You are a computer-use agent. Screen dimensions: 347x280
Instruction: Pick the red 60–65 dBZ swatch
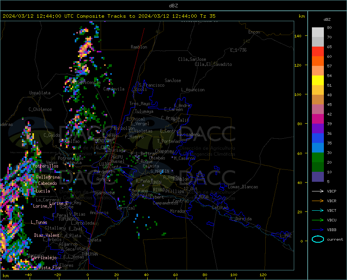318,52
